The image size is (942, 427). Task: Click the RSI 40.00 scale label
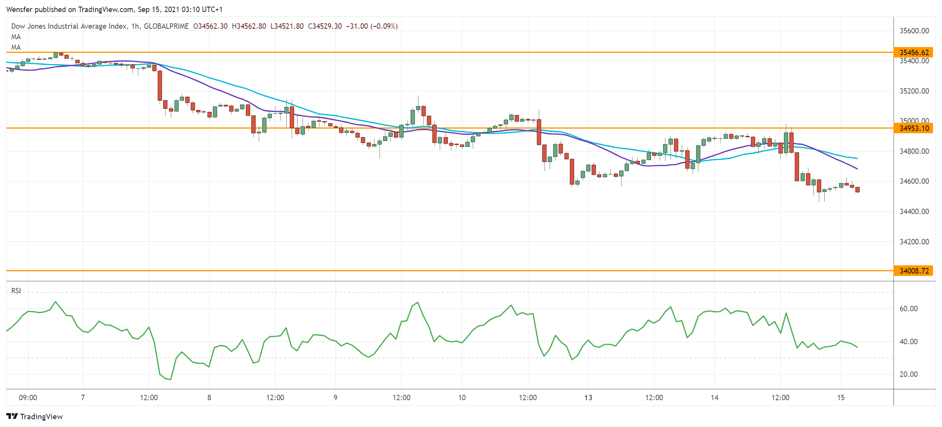pos(908,342)
